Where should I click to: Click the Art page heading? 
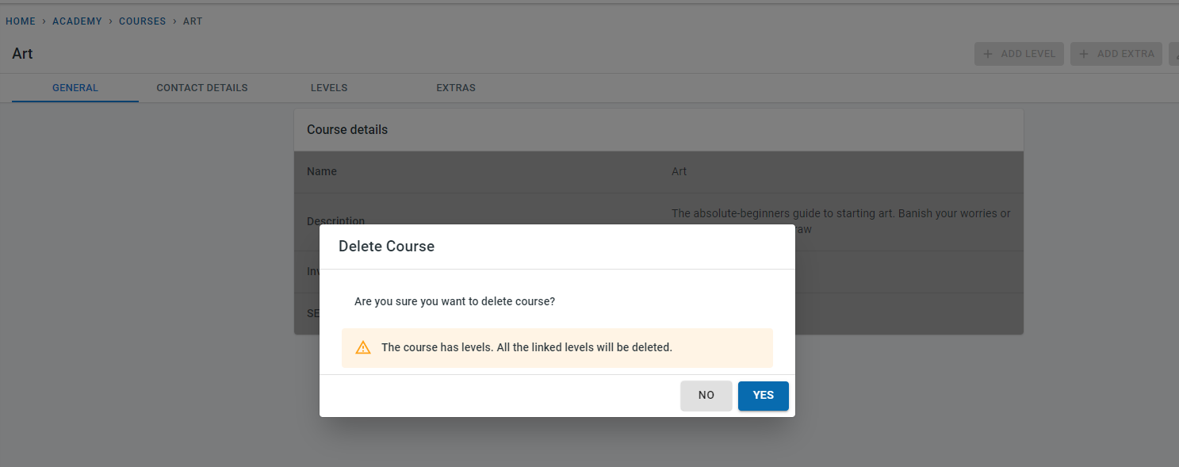[x=22, y=54]
